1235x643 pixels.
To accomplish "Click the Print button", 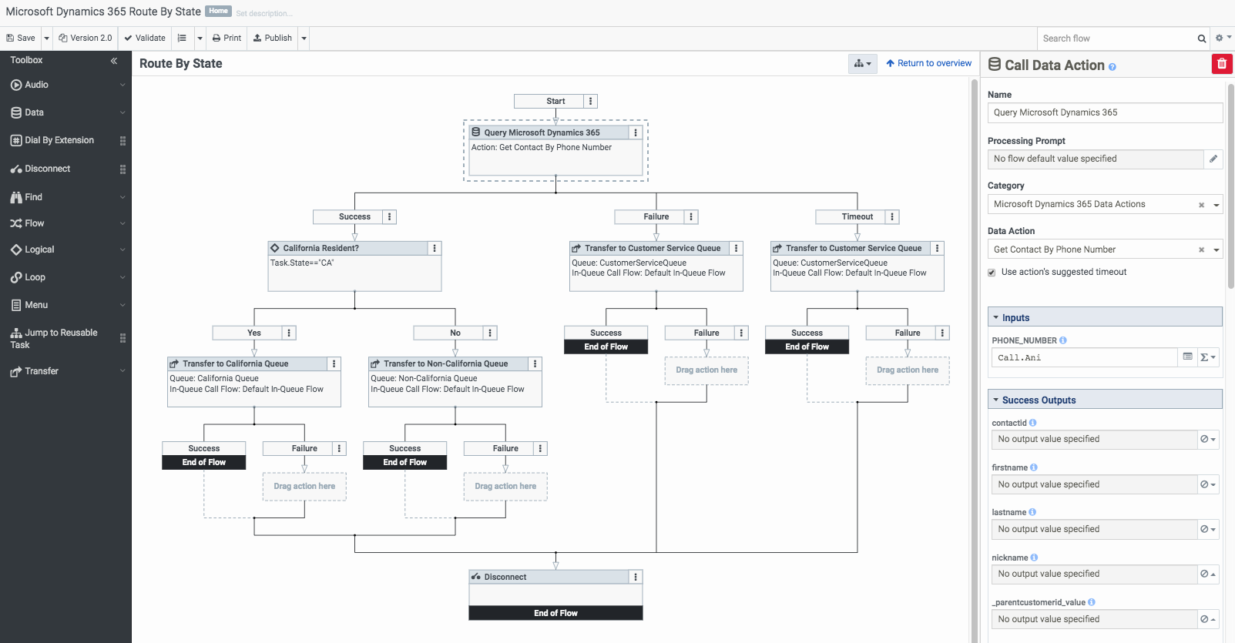I will (x=227, y=38).
